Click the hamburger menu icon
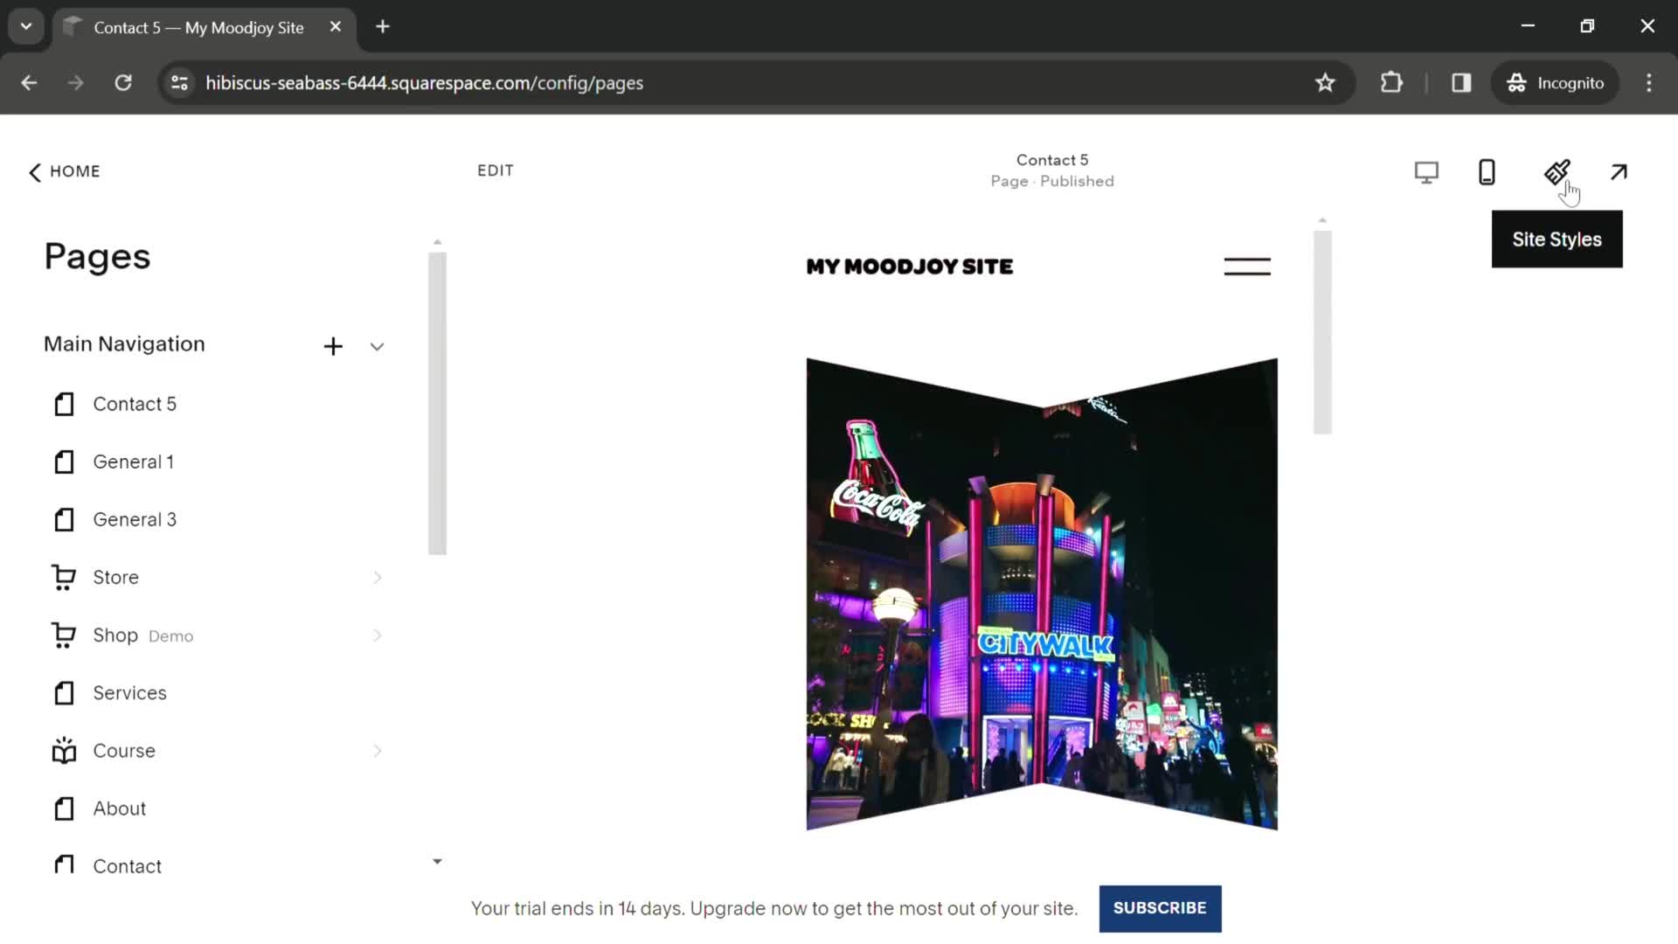 pos(1247,267)
